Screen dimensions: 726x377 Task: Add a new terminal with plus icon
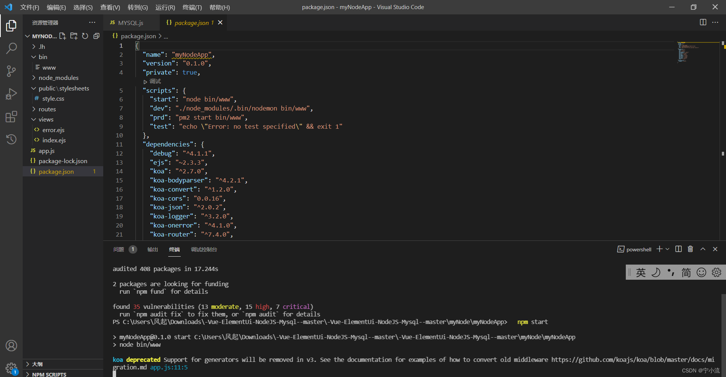coord(659,249)
